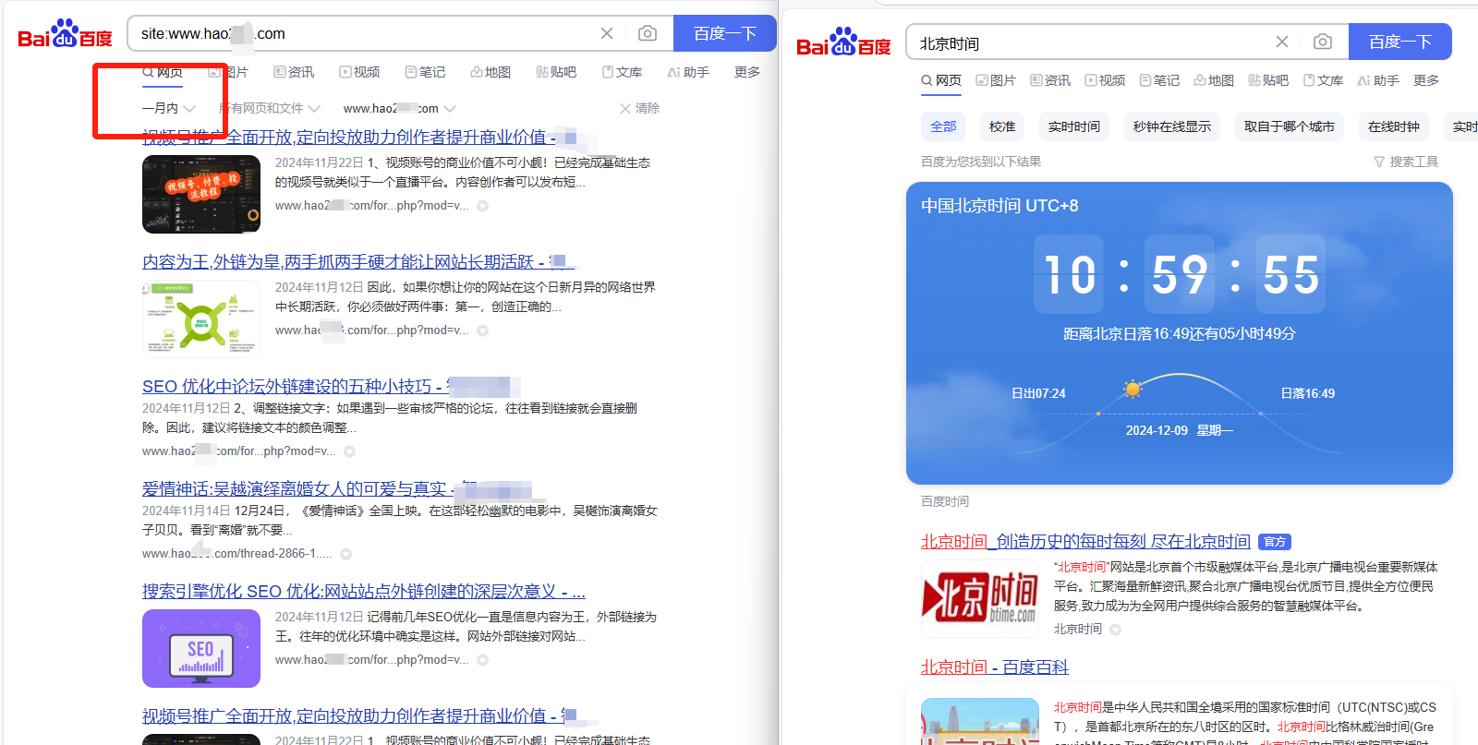Screen dimensions: 1478x745
Task: Expand the 所有网页和文件 filter dropdown
Action: [269, 108]
